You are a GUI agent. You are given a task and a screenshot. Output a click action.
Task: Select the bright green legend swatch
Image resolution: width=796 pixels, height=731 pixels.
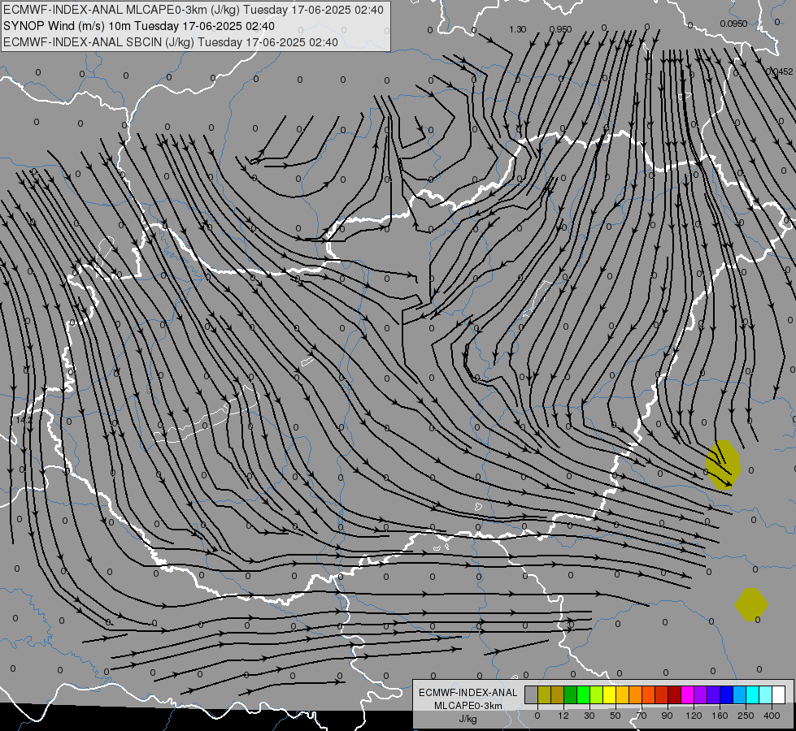pos(583,694)
